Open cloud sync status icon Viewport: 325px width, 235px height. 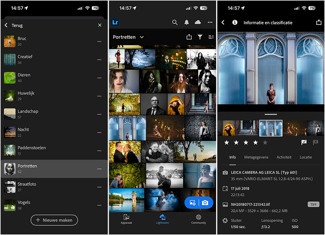(198, 22)
